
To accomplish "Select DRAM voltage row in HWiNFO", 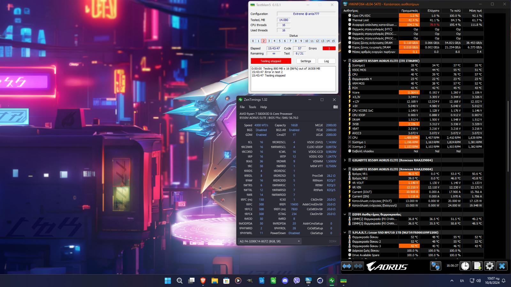I will coord(415,120).
